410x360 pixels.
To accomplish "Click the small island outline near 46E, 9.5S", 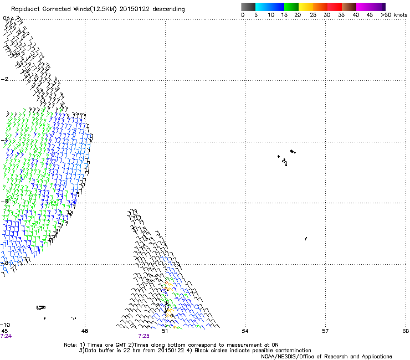I will [41, 308].
